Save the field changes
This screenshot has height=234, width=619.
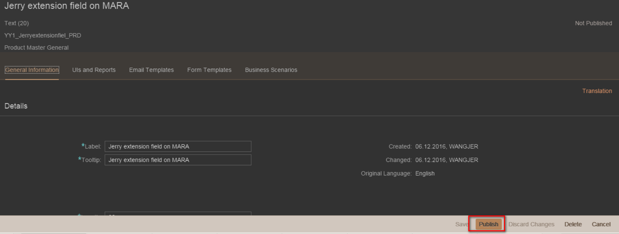pos(462,224)
